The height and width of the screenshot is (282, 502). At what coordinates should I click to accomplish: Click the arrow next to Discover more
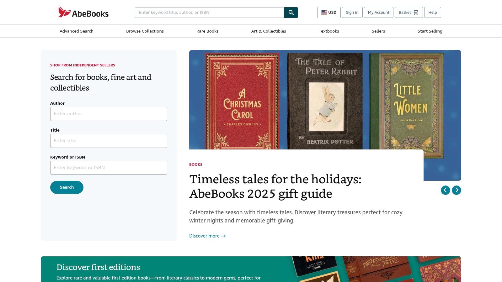click(x=223, y=236)
